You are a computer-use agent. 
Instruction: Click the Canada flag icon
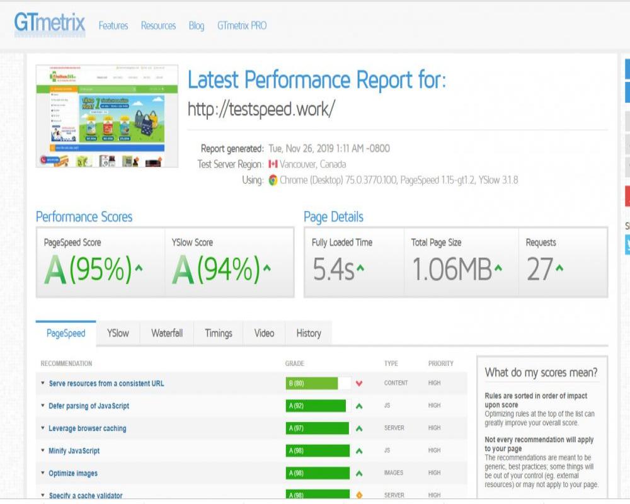pos(273,164)
